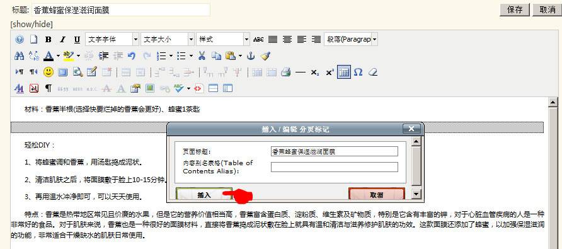Image resolution: width=562 pixels, height=249 pixels.
Task: Open the editor help icon
Action: [20, 40]
